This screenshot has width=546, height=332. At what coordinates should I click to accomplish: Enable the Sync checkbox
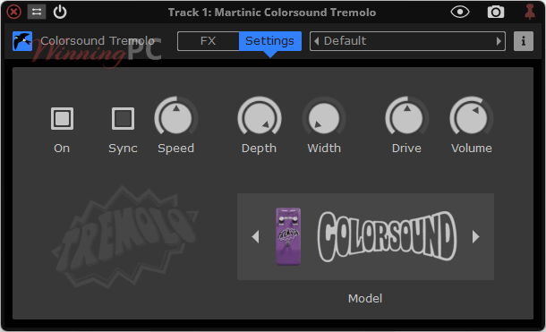click(x=123, y=118)
